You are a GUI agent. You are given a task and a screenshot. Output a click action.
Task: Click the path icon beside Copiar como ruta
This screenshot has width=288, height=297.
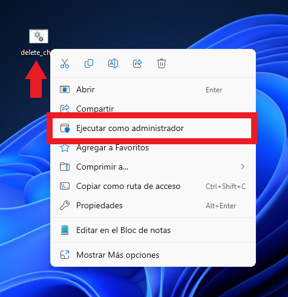click(x=65, y=186)
